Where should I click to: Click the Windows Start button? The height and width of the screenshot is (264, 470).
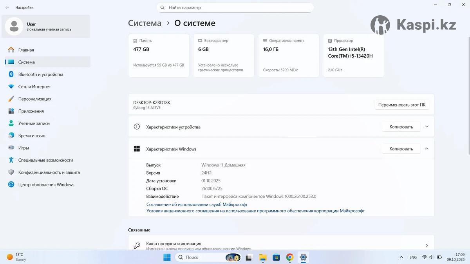click(x=167, y=257)
